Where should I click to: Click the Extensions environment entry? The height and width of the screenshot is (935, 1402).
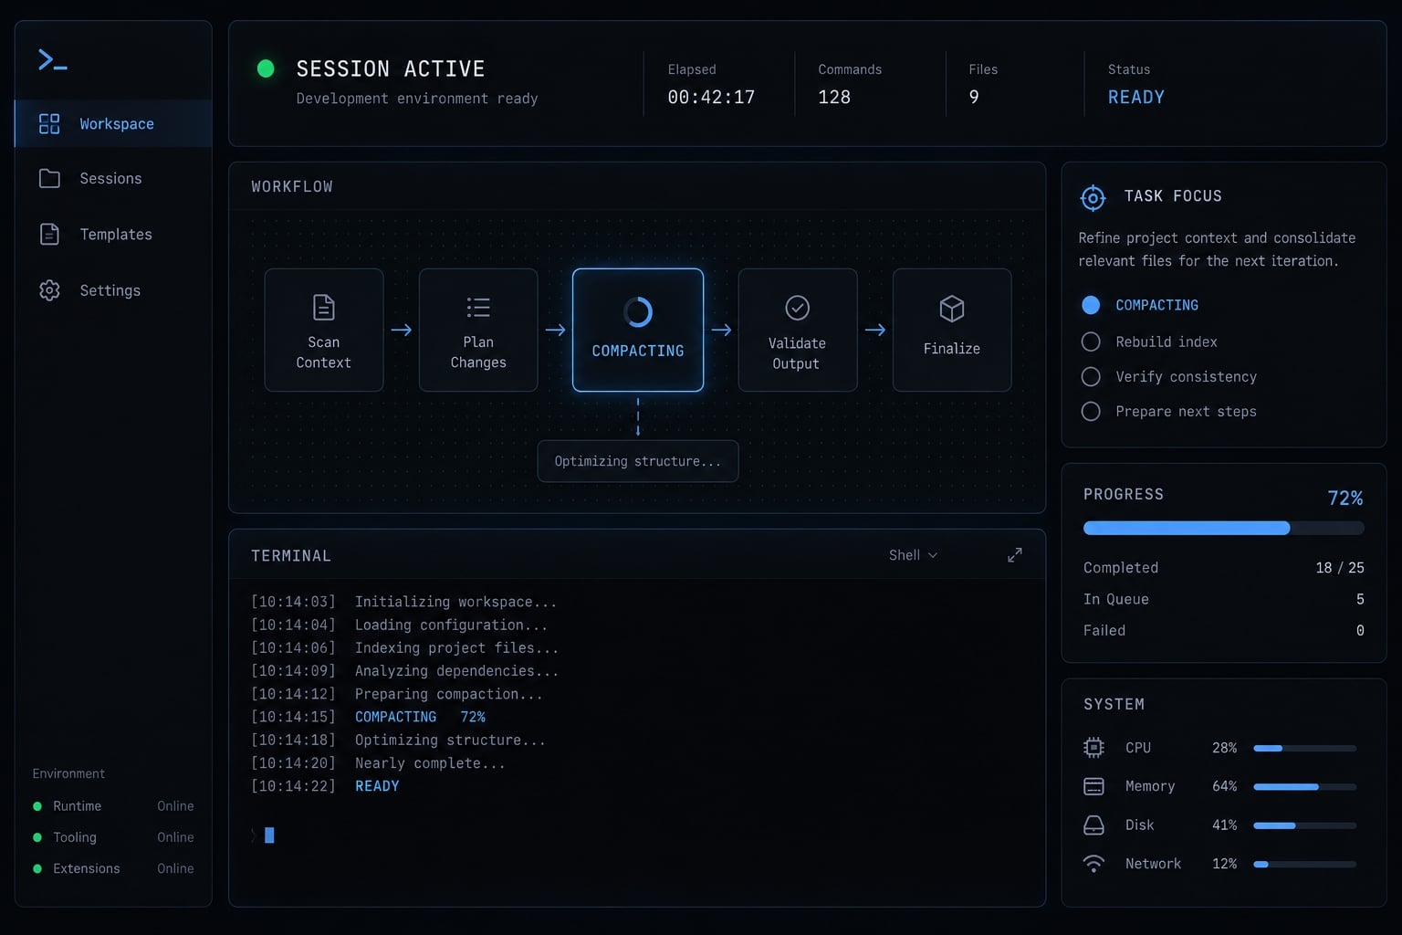pyautogui.click(x=113, y=868)
